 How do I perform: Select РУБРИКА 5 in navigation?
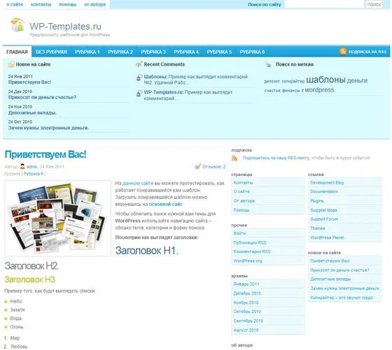pyautogui.click(x=219, y=52)
